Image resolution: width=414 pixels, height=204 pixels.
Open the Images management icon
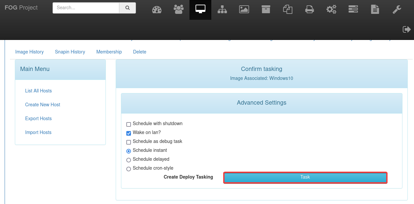pos(244,10)
